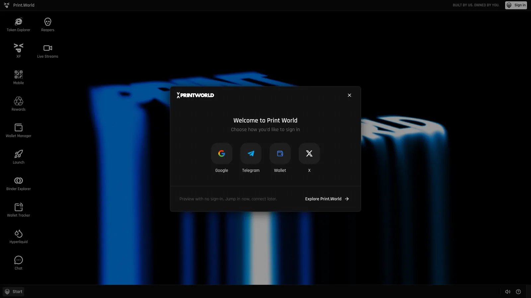This screenshot has width=531, height=298.
Task: Open the Token Explorer desktop icon
Action: pyautogui.click(x=19, y=25)
